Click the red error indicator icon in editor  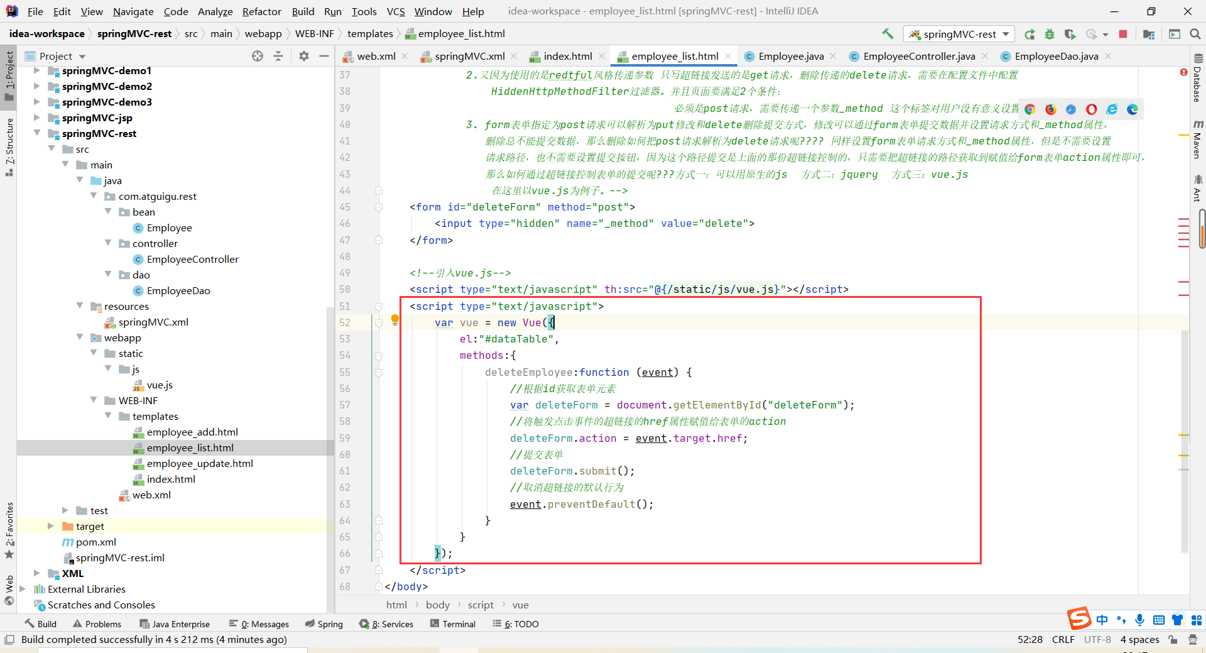click(1183, 72)
